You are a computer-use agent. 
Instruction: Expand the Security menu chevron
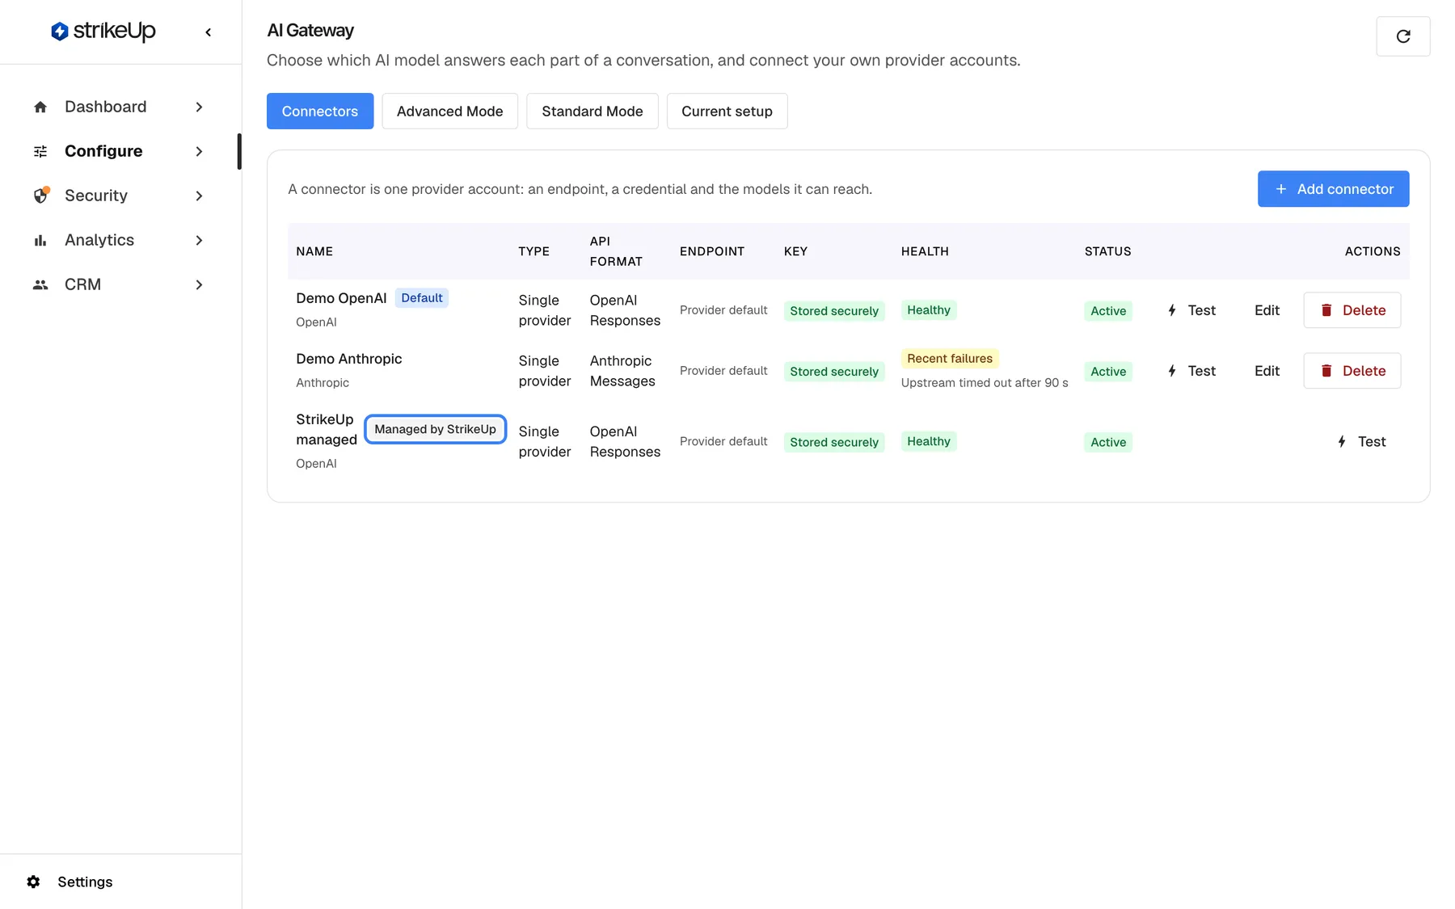199,196
